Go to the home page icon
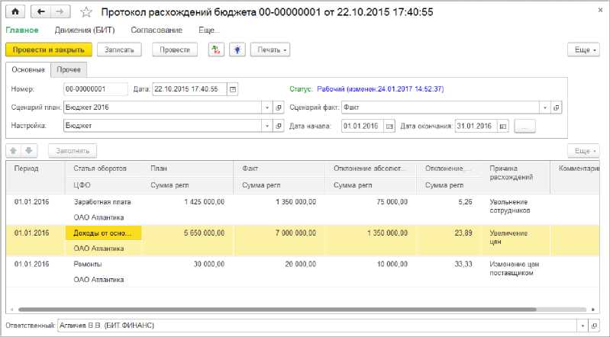The height and width of the screenshot is (337, 610). [x=16, y=12]
